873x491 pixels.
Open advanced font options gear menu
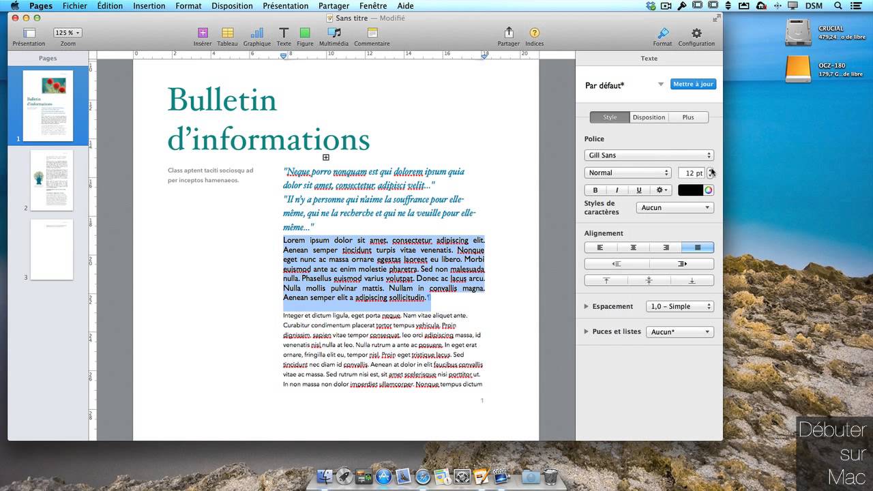coord(662,190)
